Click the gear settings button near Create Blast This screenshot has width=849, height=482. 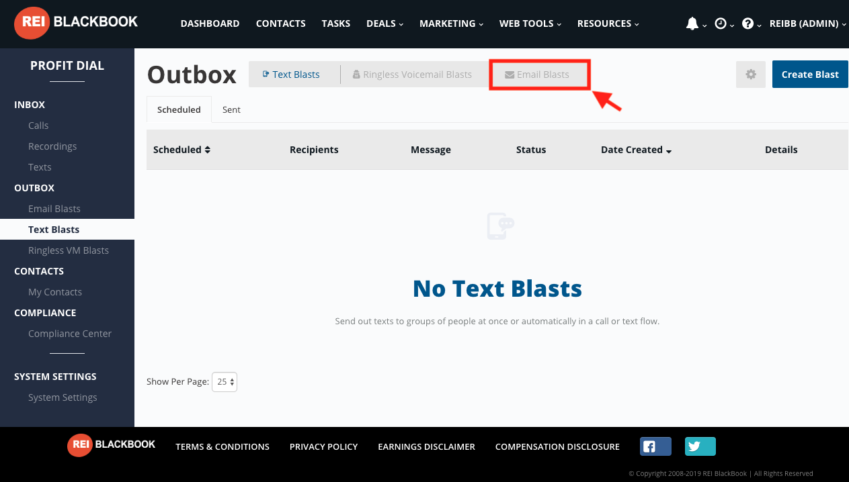[x=751, y=75]
